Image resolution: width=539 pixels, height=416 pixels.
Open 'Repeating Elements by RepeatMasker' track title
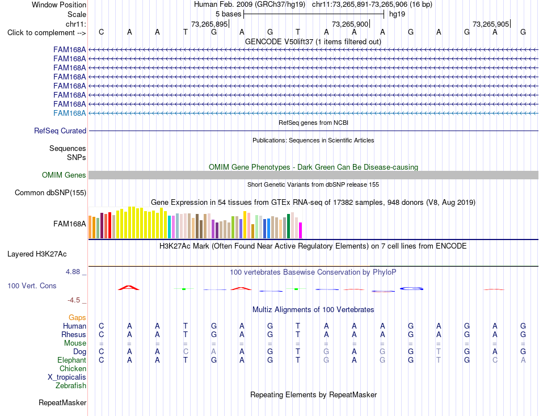313,394
